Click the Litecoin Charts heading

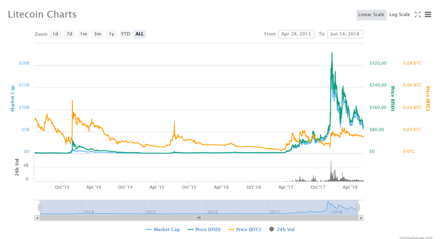[x=42, y=14]
